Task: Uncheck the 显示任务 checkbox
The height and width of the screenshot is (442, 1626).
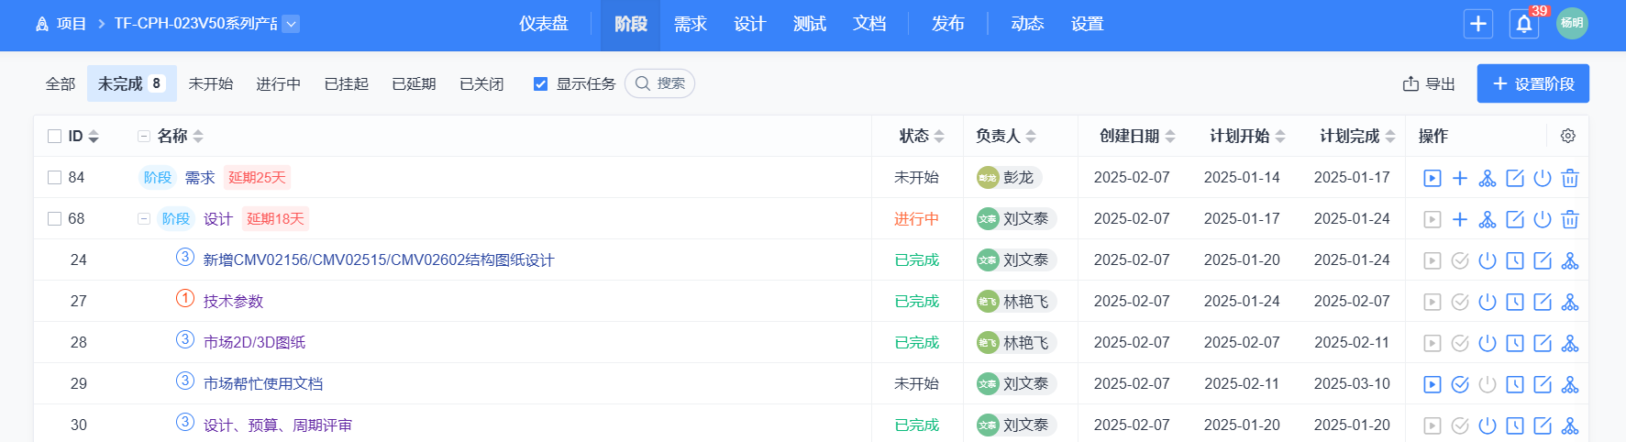Action: click(x=541, y=84)
